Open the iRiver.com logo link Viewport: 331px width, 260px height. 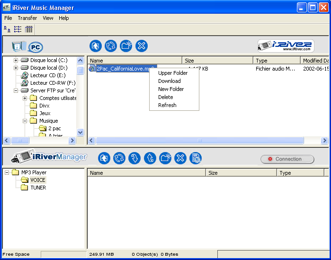pyautogui.click(x=286, y=46)
